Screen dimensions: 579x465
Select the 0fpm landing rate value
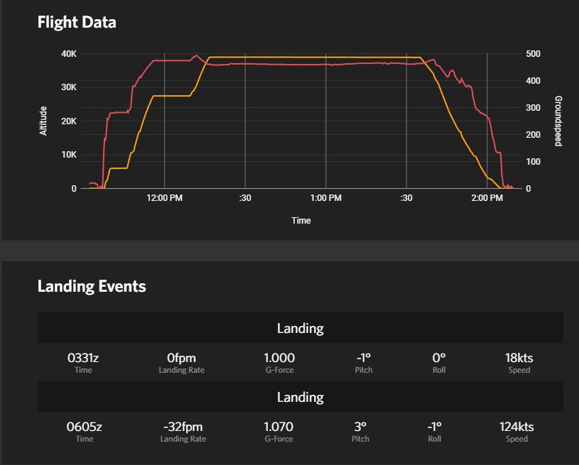(181, 358)
